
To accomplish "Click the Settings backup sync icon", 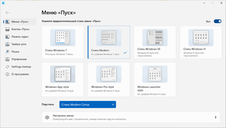I will coord(7,67).
